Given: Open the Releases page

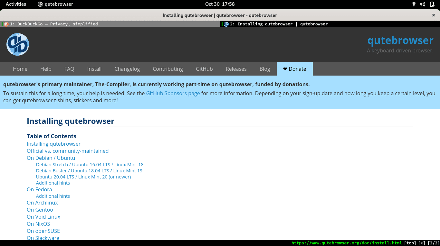Looking at the screenshot, I should (236, 69).
